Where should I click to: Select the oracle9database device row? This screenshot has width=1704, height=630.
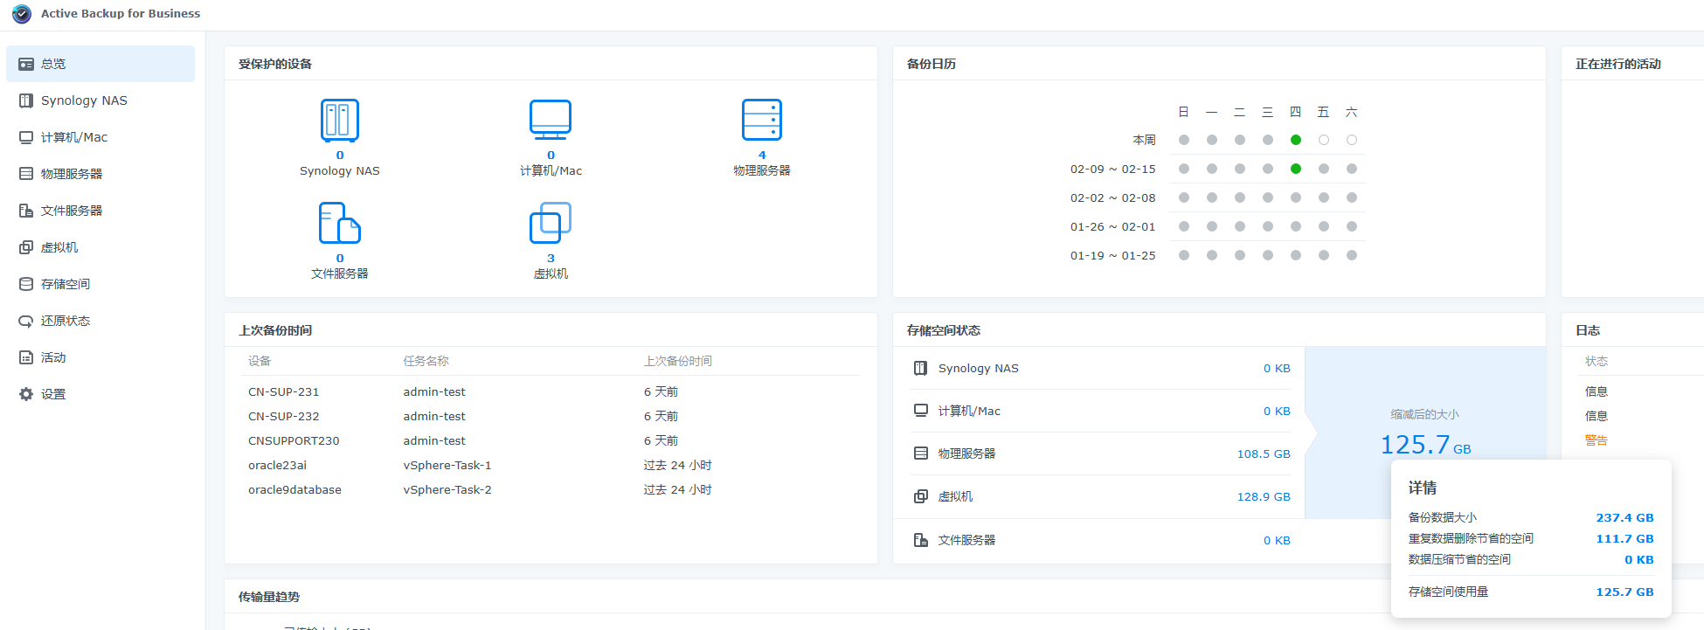(551, 489)
